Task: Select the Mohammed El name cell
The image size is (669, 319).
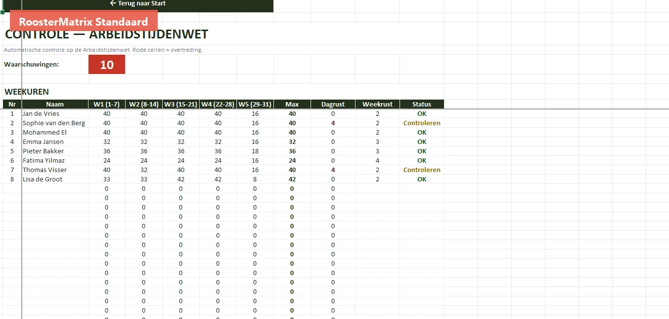Action: [55, 133]
